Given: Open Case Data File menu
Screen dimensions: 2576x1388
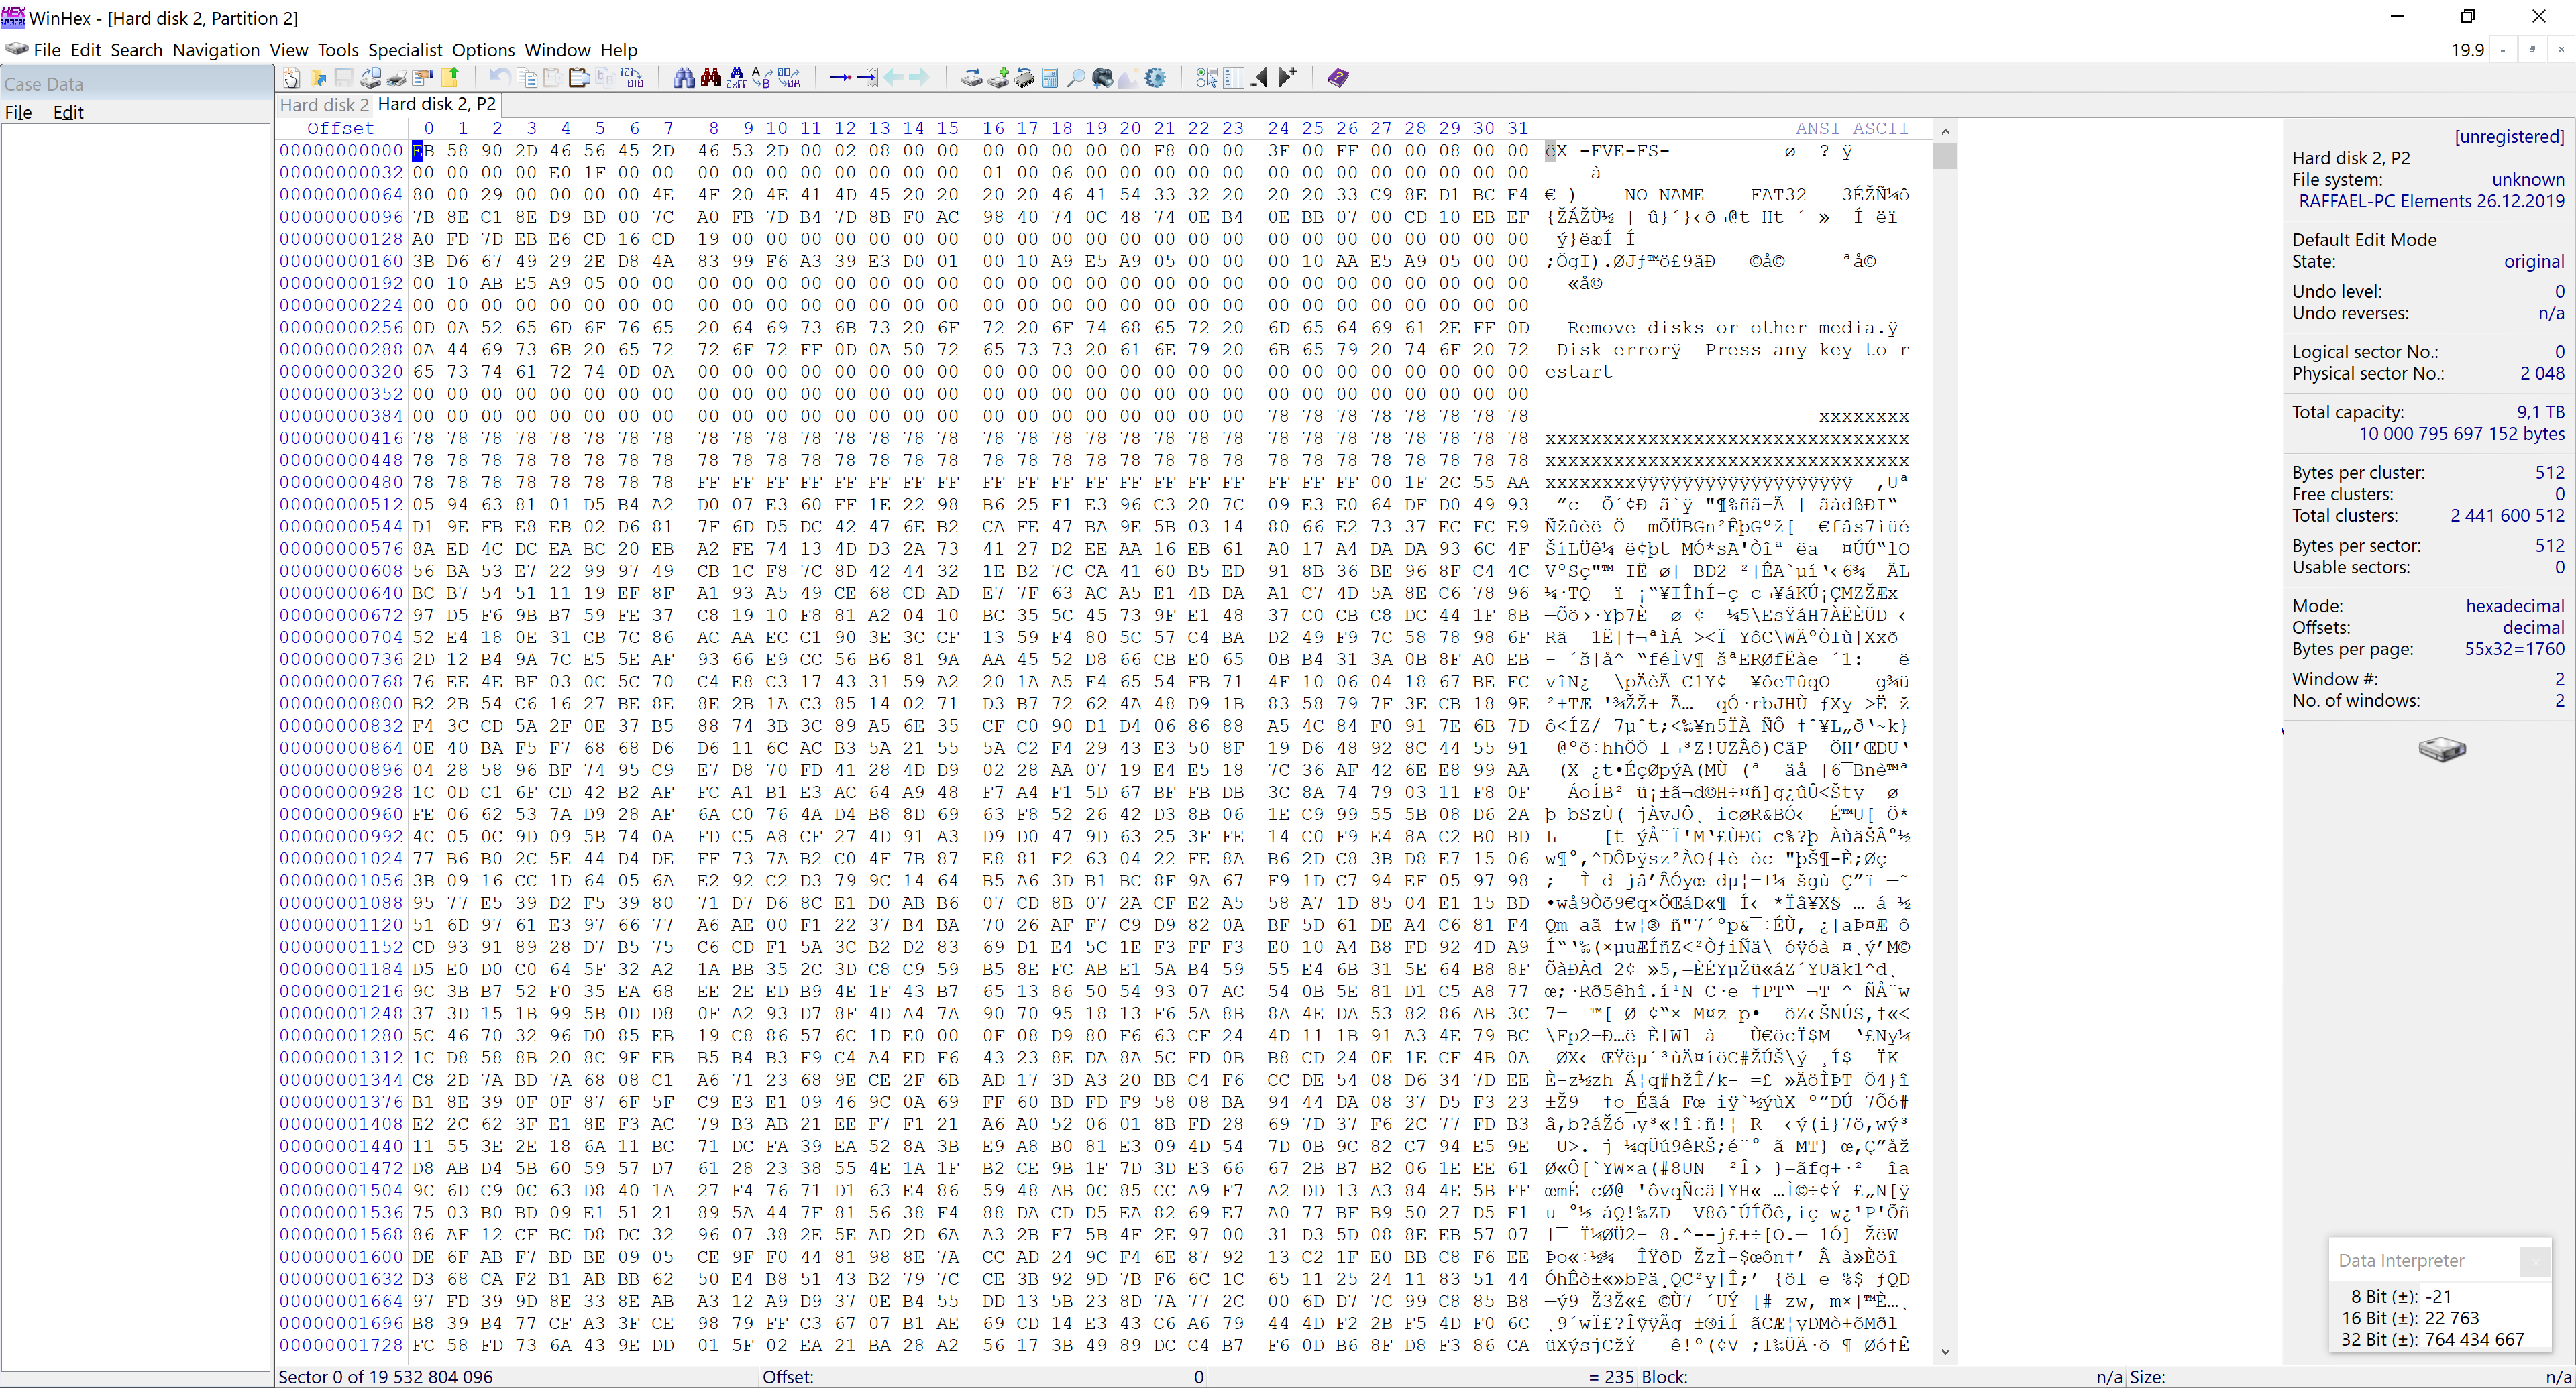Looking at the screenshot, I should [18, 112].
